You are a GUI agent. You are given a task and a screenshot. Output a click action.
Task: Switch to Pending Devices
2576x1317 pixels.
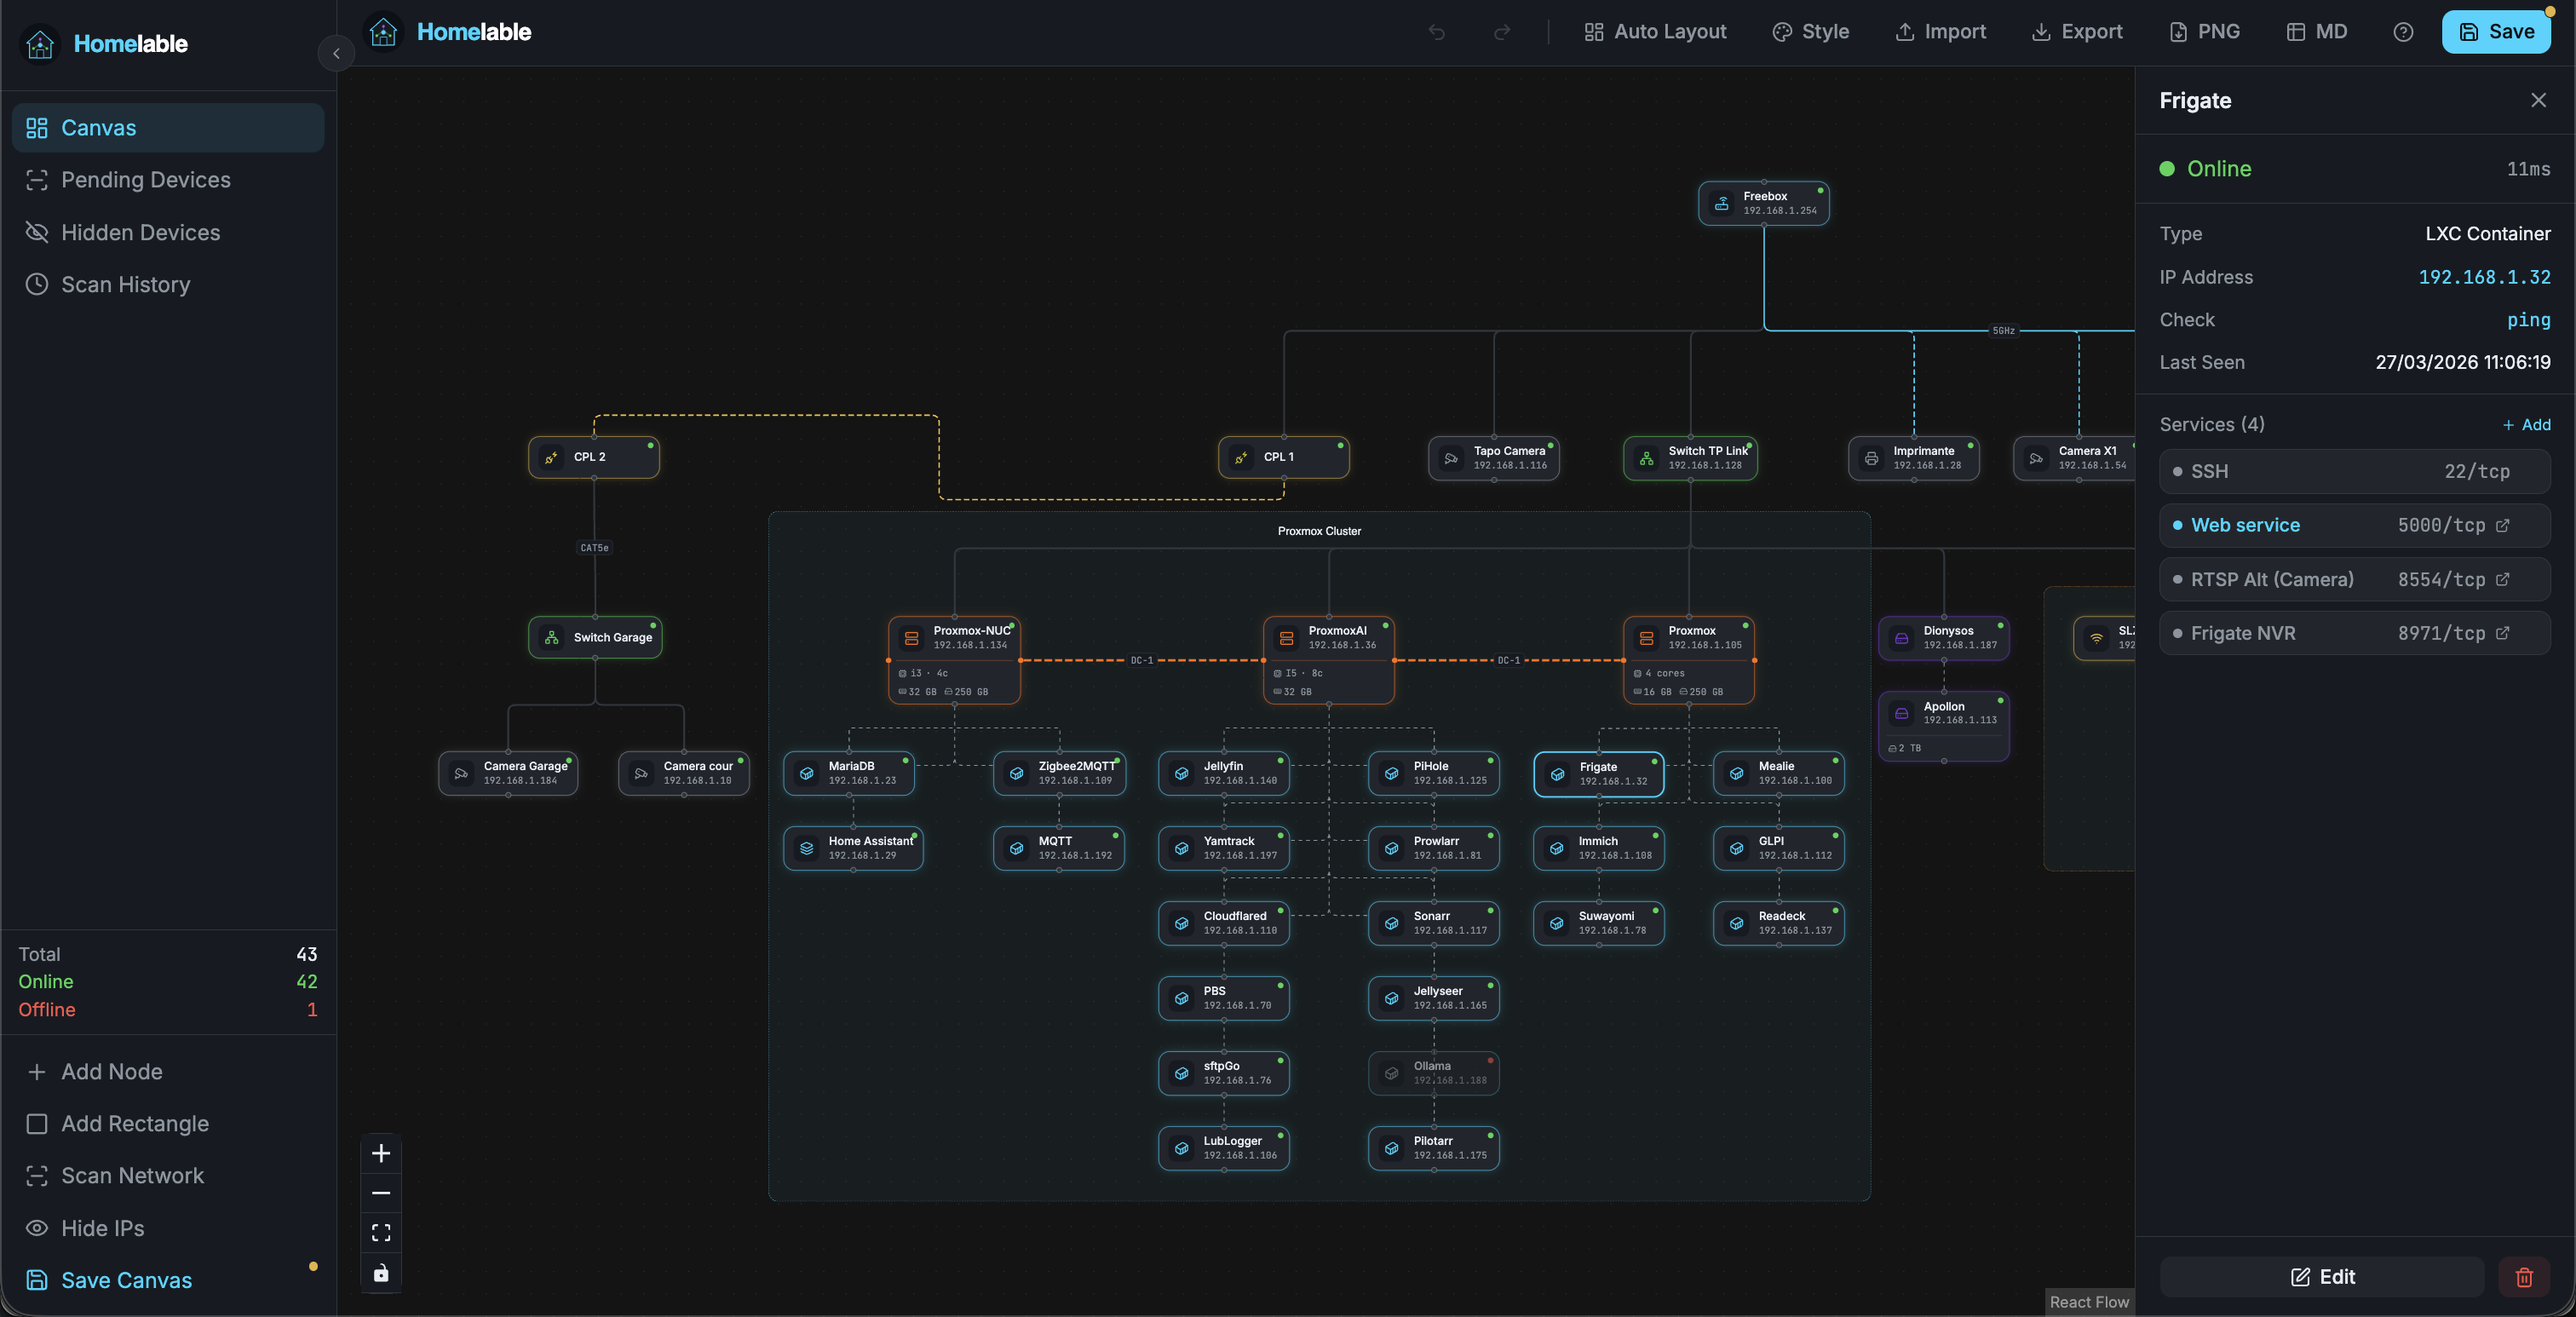pos(145,180)
